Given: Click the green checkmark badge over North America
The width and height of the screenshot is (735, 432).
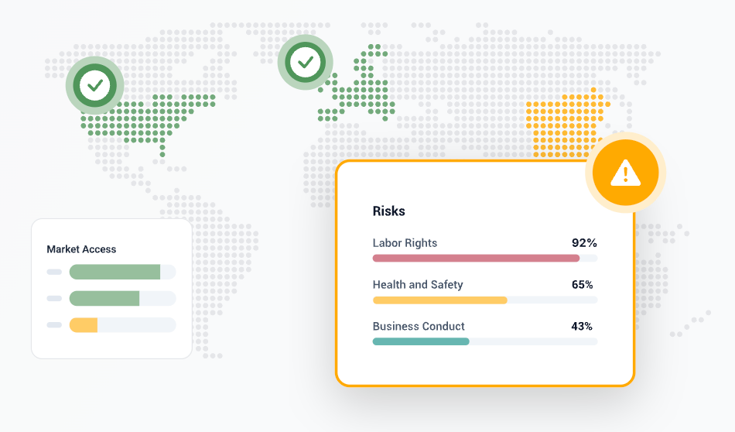Looking at the screenshot, I should (94, 85).
